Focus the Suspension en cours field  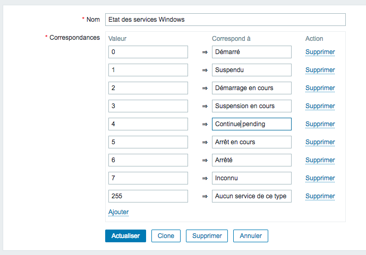(x=252, y=106)
